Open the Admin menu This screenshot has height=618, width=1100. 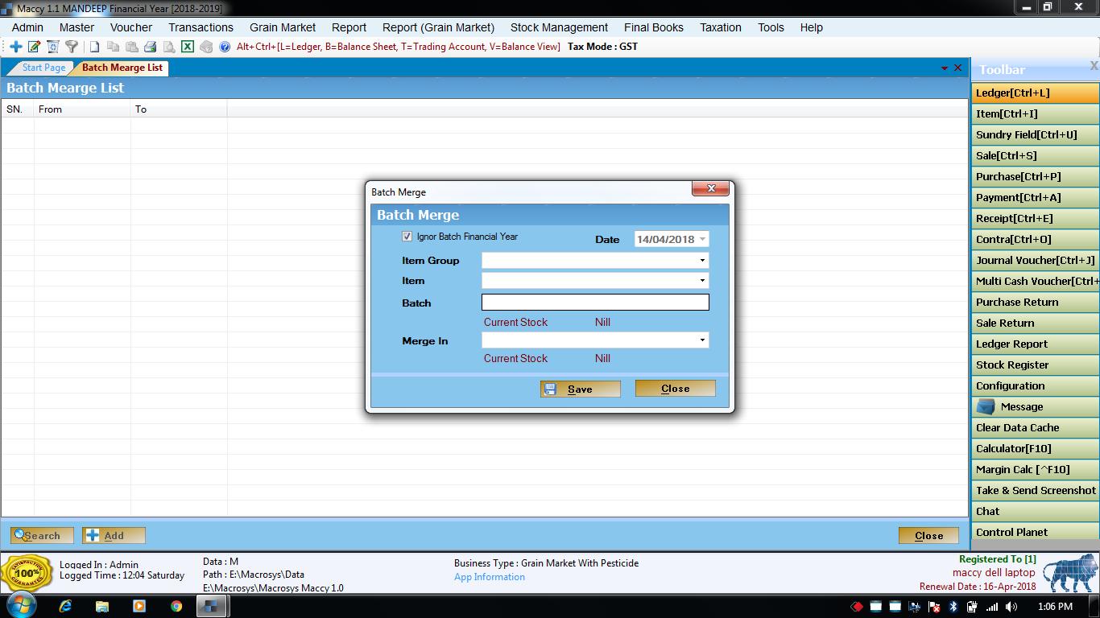click(x=27, y=27)
